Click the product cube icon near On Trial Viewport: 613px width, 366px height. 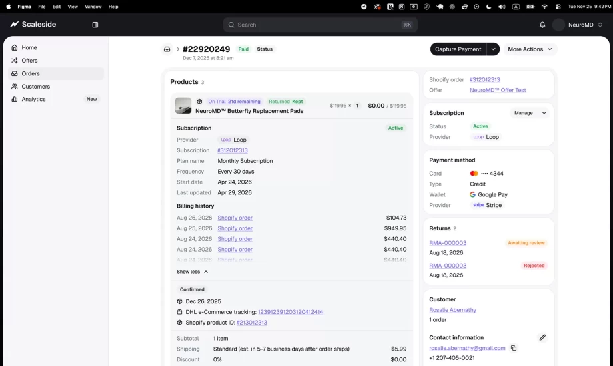pos(199,102)
